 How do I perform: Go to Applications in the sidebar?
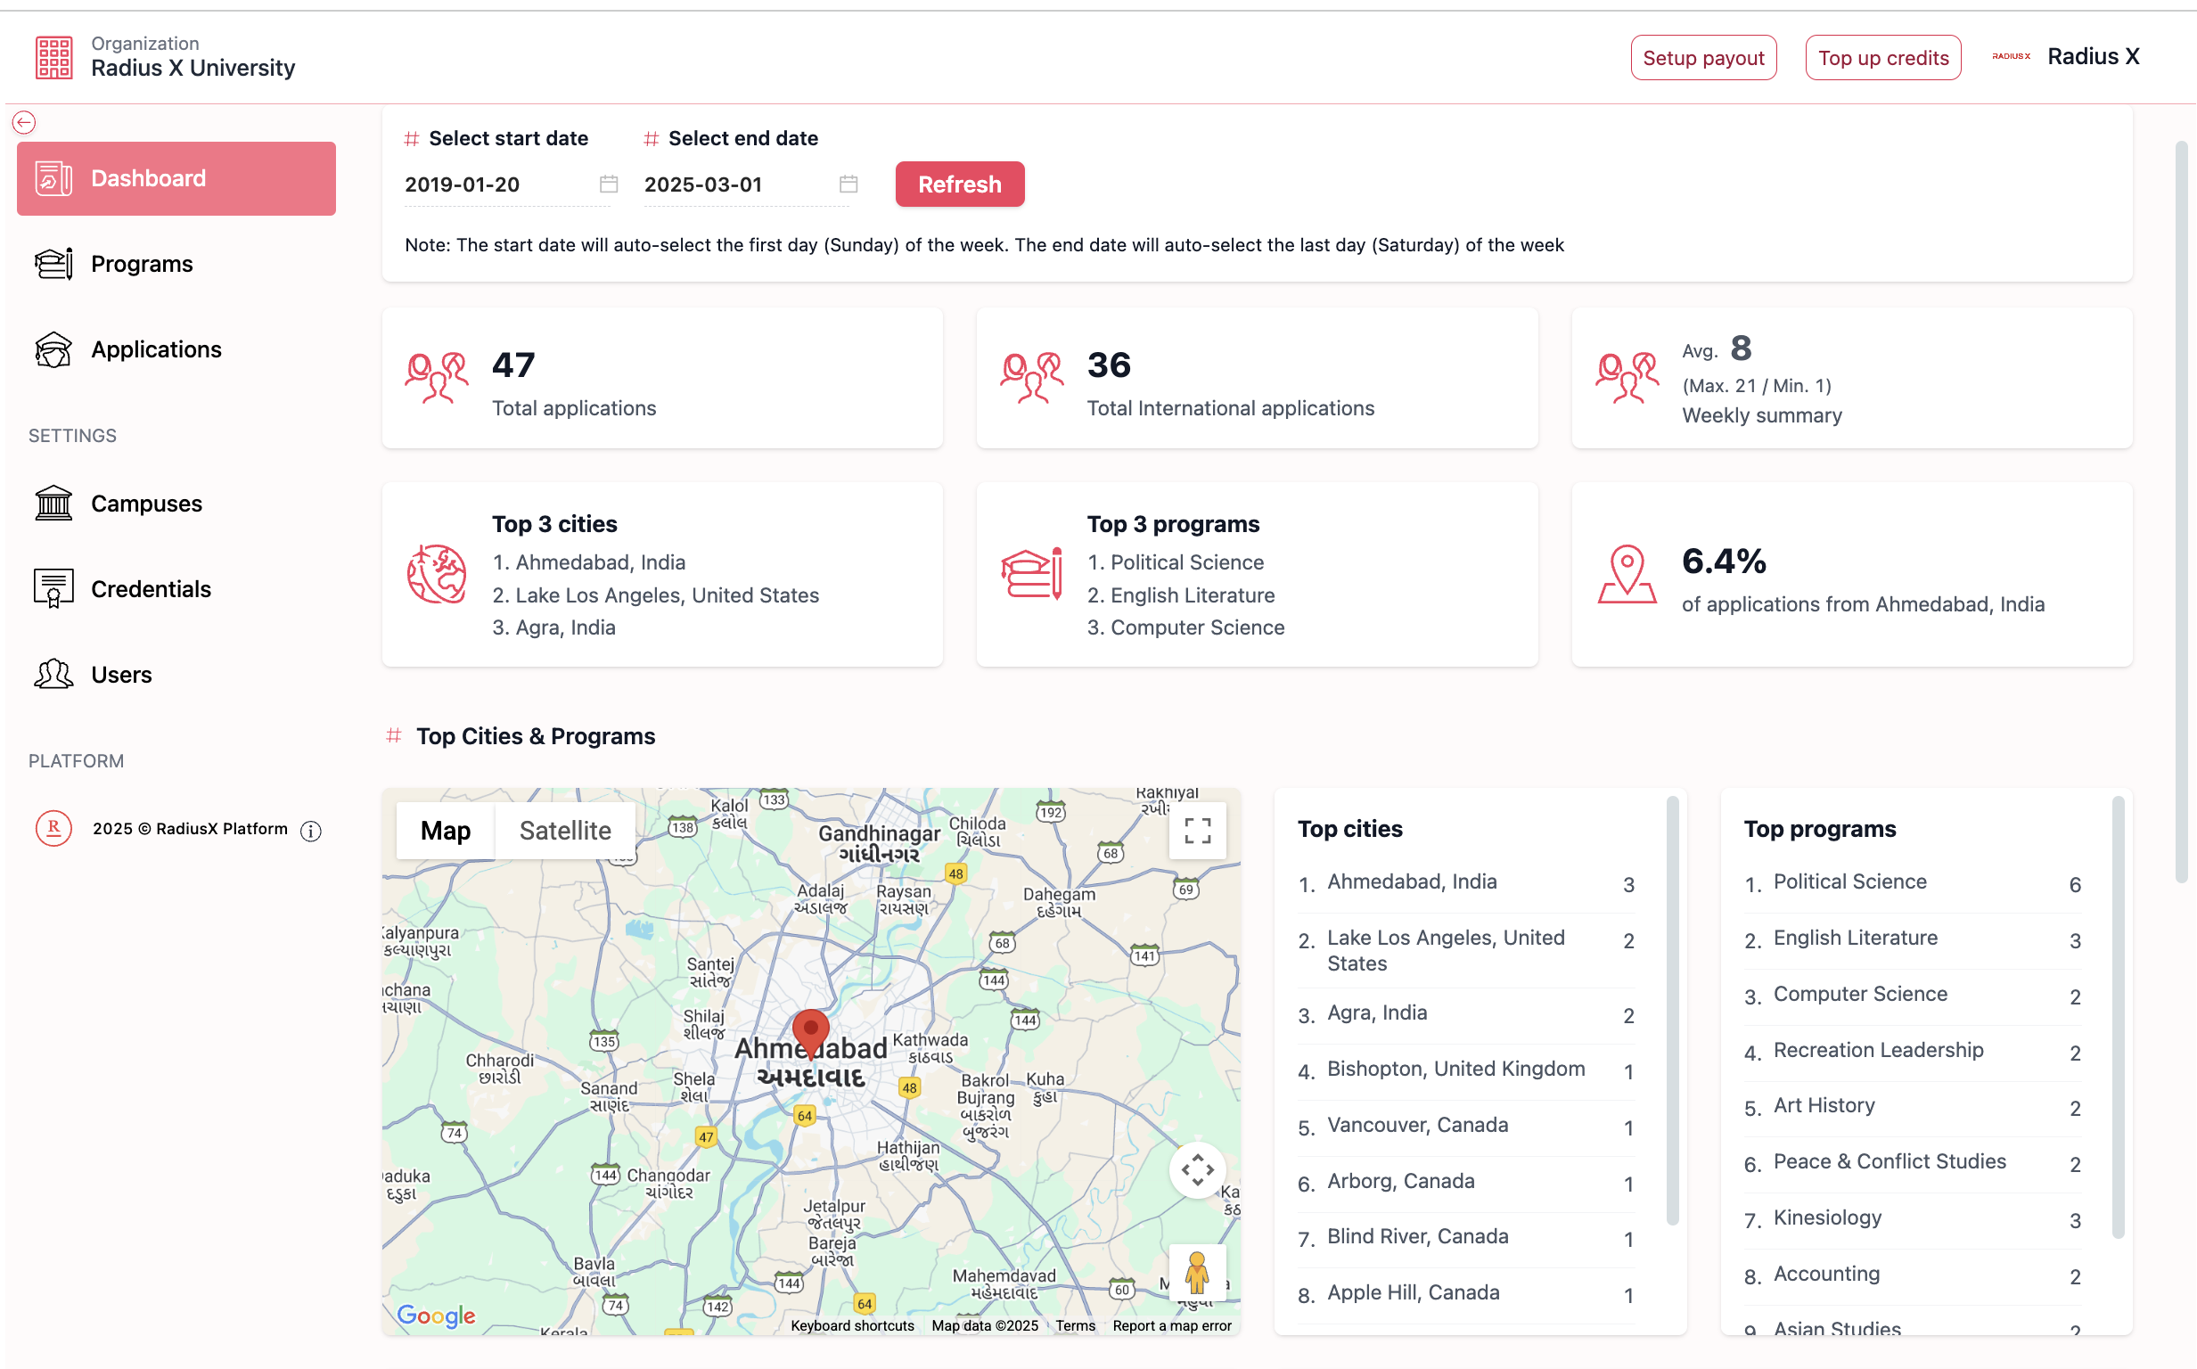pos(156,349)
